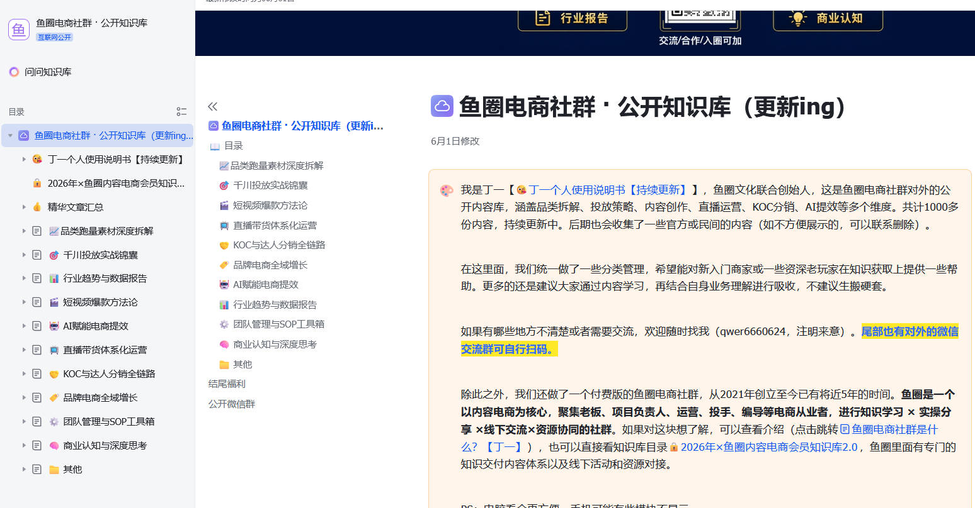The width and height of the screenshot is (975, 508).
Task: Click the 商业认知 banner button
Action: [x=828, y=18]
